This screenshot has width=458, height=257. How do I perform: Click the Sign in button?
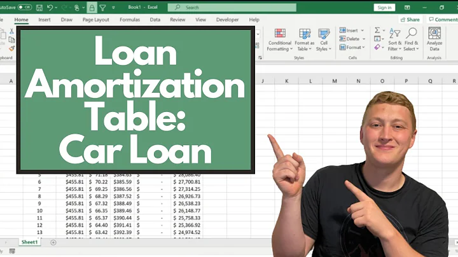[384, 7]
